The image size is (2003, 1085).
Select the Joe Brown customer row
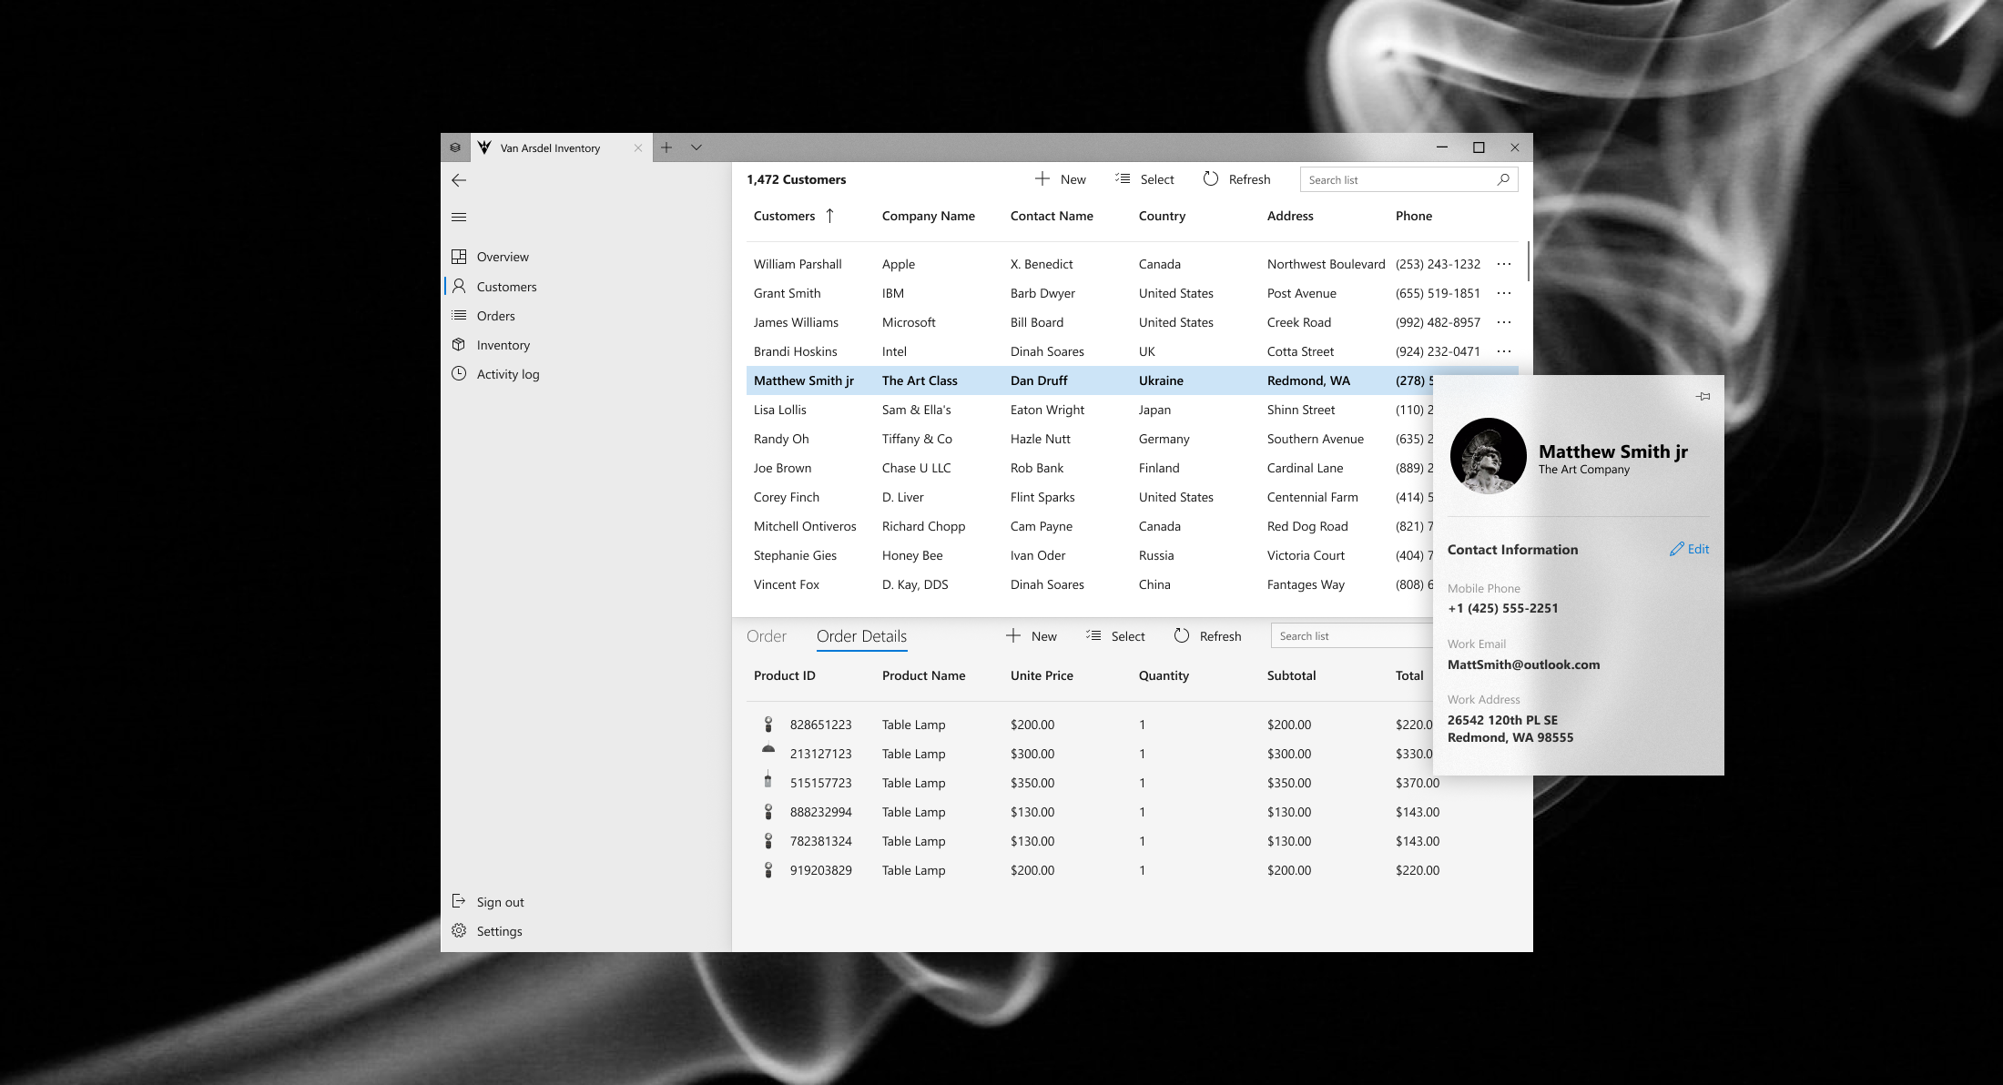1089,468
